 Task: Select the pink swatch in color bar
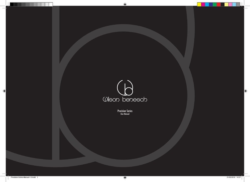[230, 4]
